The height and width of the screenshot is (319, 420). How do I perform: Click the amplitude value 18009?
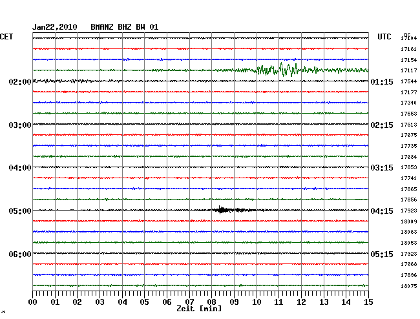click(x=409, y=221)
